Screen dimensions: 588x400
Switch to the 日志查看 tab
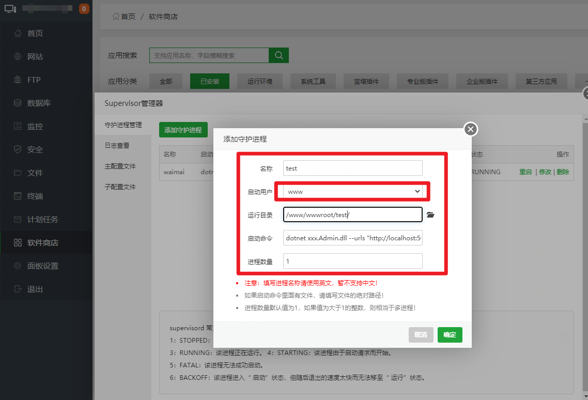pyautogui.click(x=117, y=146)
